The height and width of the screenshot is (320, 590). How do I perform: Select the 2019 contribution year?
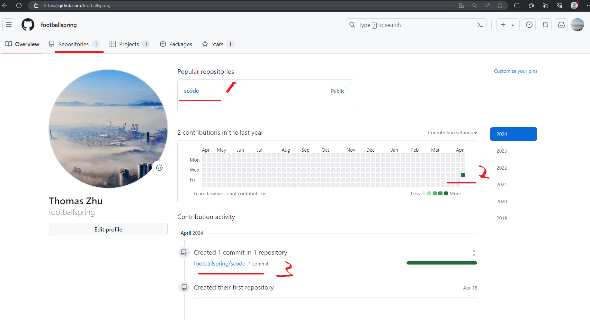point(502,218)
